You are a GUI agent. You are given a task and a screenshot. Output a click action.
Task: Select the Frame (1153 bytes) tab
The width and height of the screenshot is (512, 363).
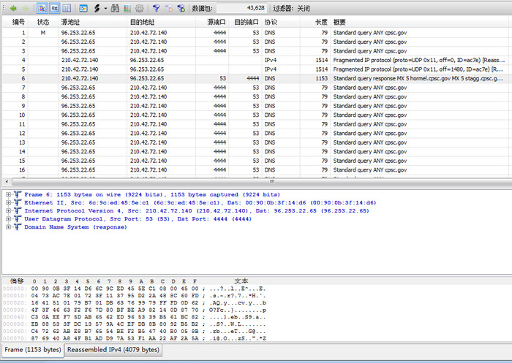coord(33,351)
